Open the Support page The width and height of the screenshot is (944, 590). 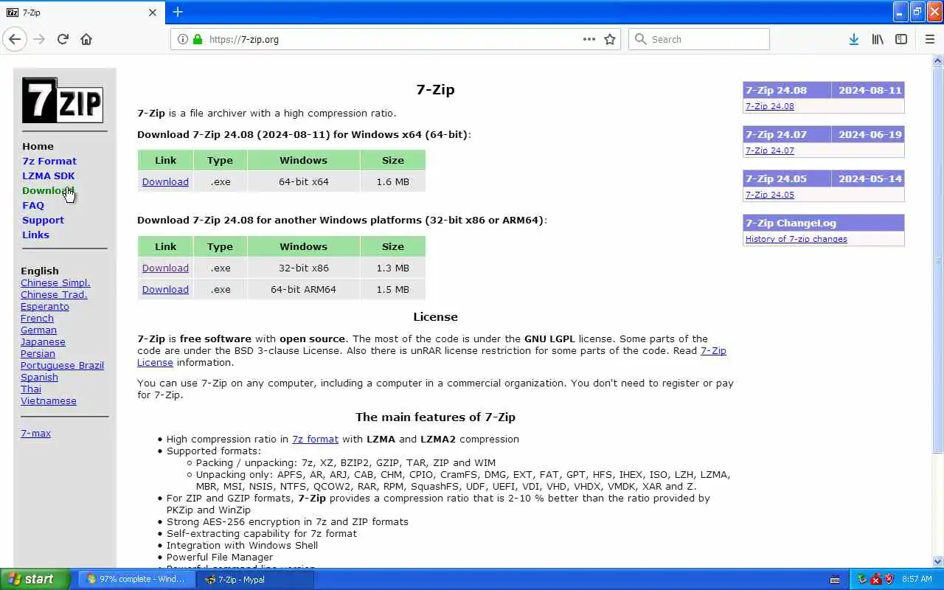(x=43, y=220)
